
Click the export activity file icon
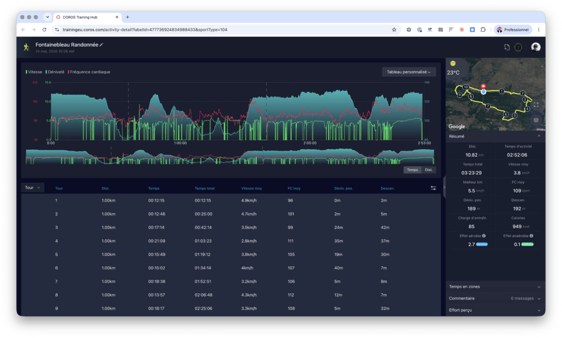coord(507,47)
